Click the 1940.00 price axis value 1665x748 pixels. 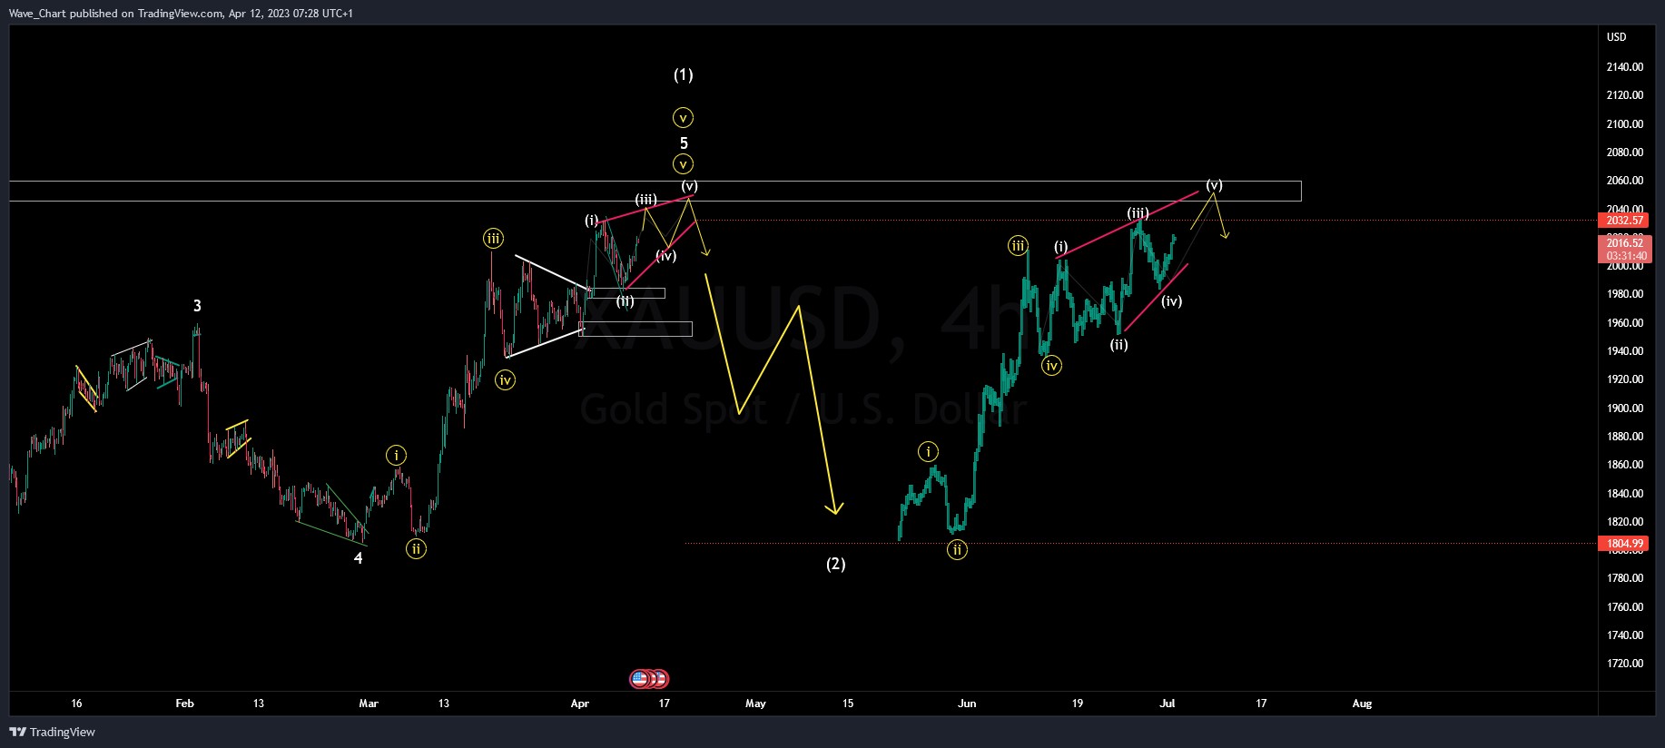[1625, 351]
